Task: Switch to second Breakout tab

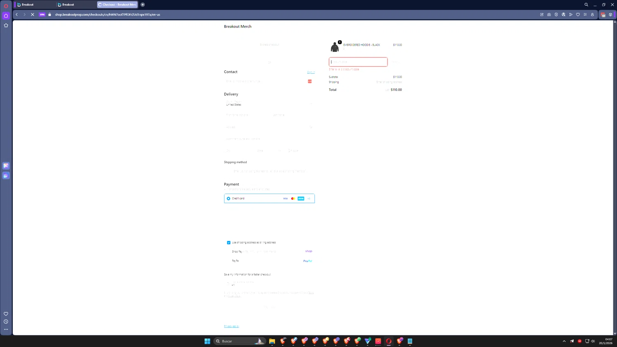Action: point(75,5)
